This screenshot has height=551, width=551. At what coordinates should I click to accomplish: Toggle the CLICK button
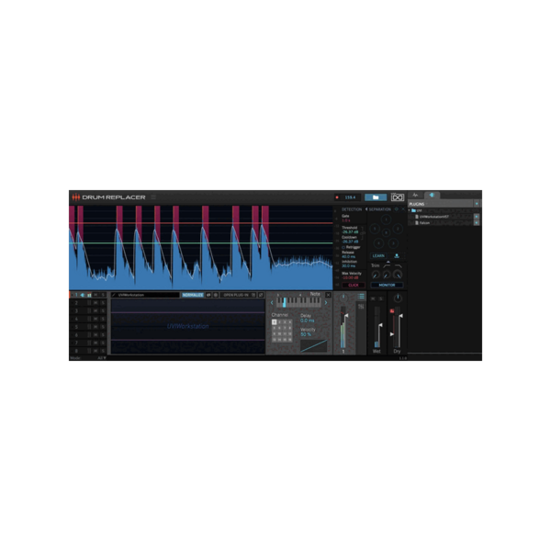354,285
